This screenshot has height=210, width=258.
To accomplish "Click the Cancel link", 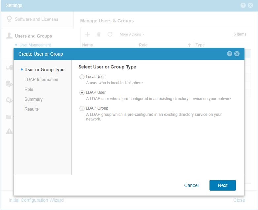I will click(x=191, y=185).
